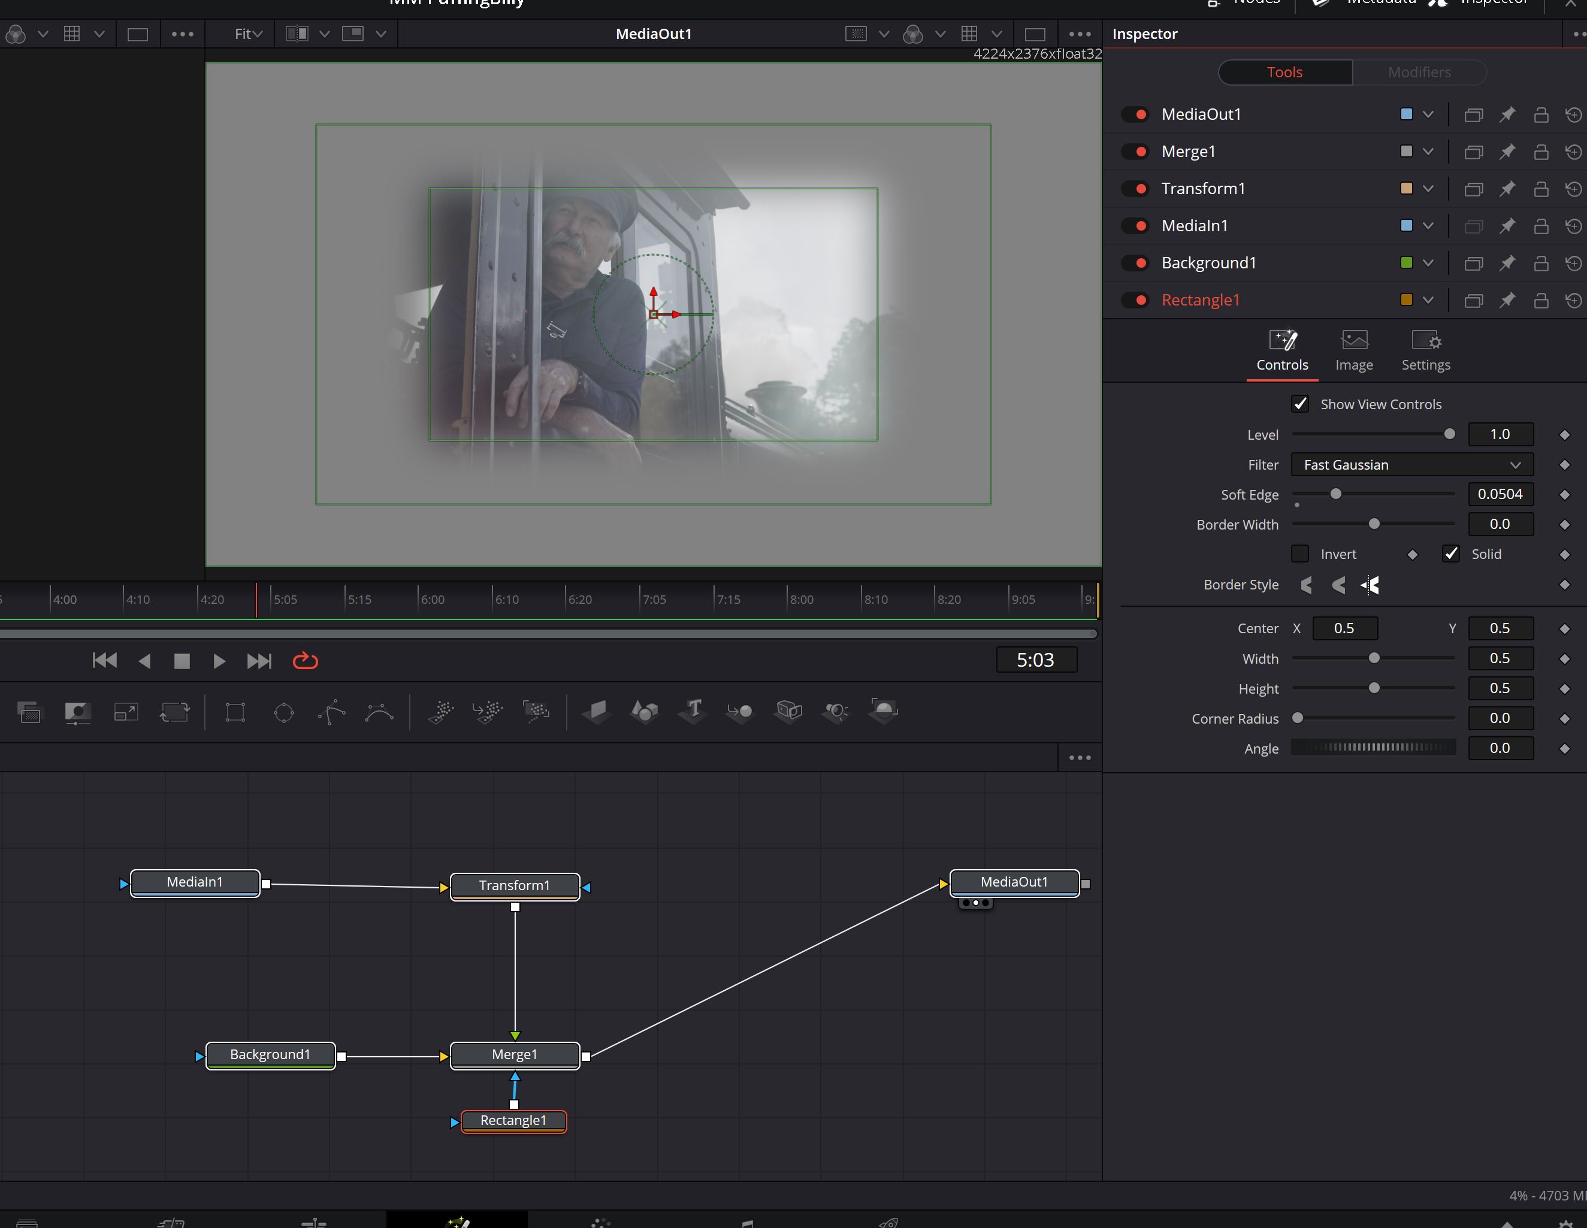Select the first Border Style option
Screen dimensions: 1587x1228
[x=1306, y=585]
